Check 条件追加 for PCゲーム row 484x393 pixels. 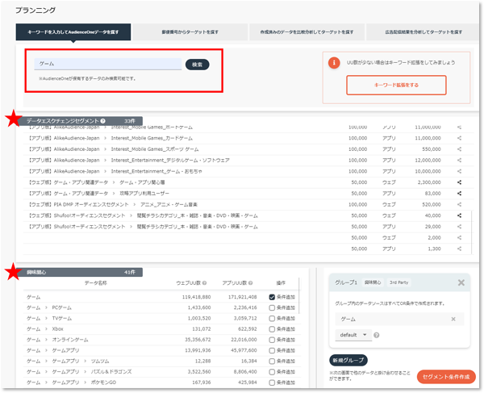273,308
